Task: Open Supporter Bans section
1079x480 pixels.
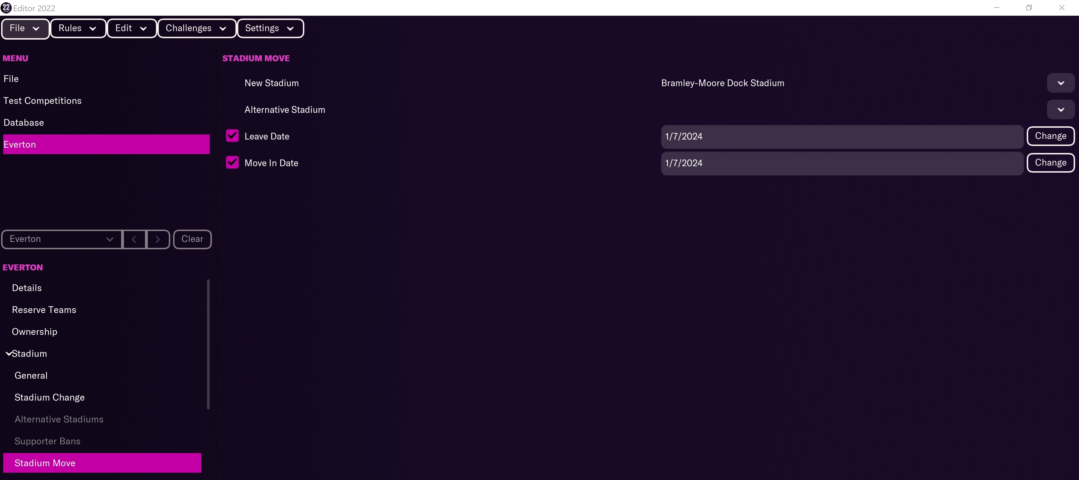Action: (102, 441)
